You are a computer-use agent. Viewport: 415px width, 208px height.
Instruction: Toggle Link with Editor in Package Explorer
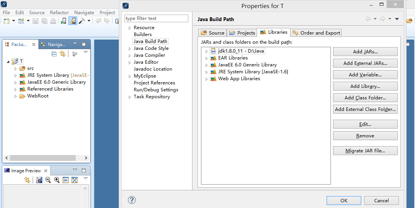click(63, 54)
